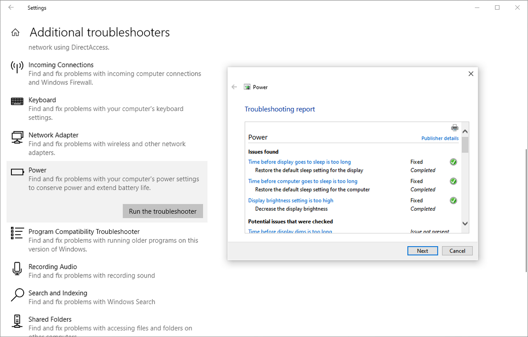Click the Network Adapter monitor icon
Viewport: 528px width, 337px height.
pos(17,137)
